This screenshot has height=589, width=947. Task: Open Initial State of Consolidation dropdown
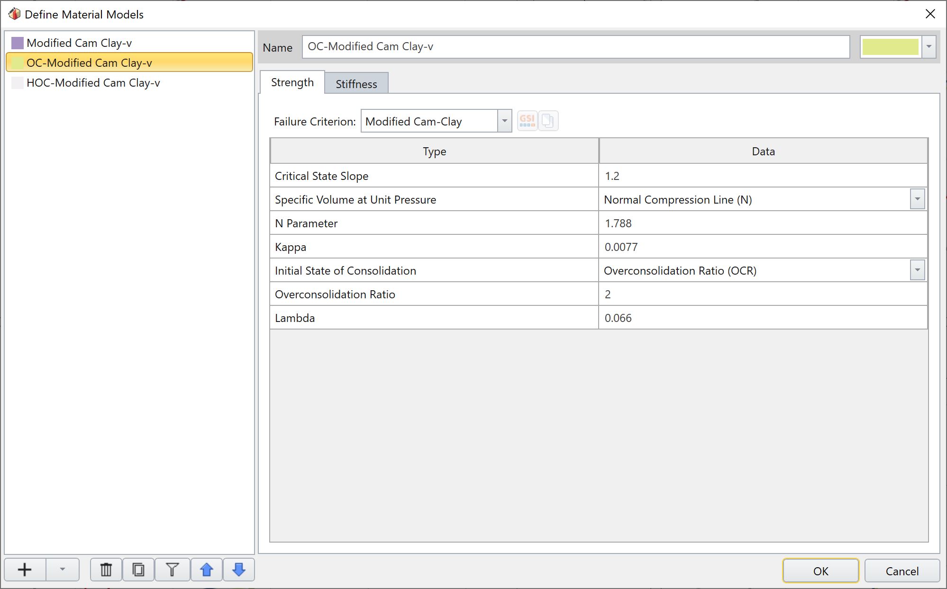tap(917, 270)
